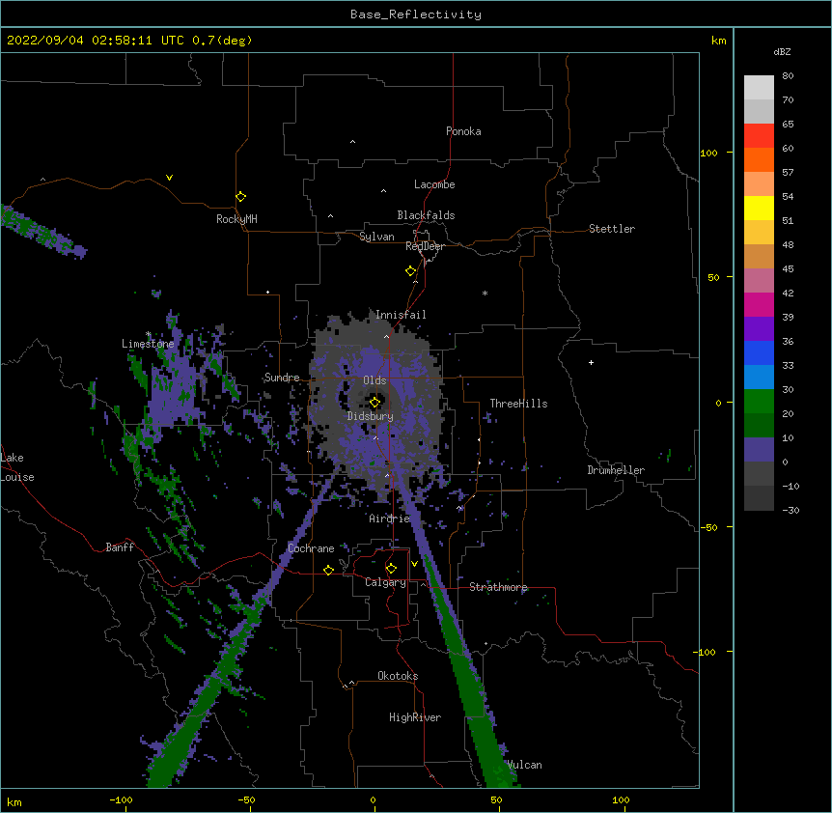
Task: Click the RockyMH label
Action: pyautogui.click(x=236, y=219)
